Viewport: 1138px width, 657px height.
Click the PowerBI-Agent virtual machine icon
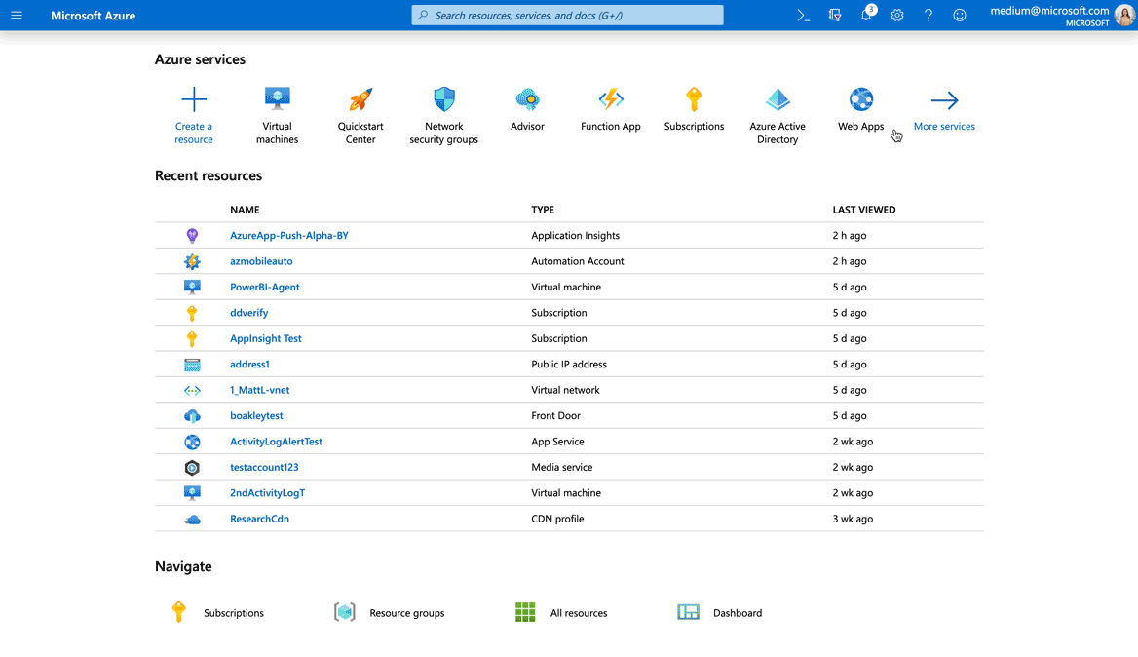(x=192, y=287)
